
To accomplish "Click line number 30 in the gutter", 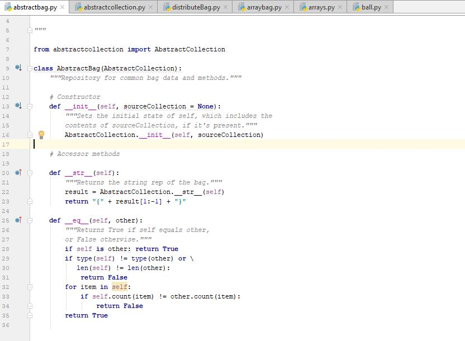I will tap(6, 267).
